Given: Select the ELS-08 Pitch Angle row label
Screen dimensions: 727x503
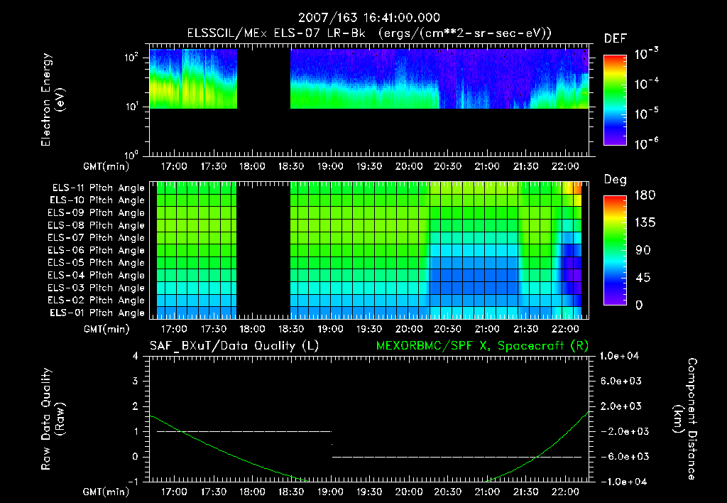Looking at the screenshot, I should [97, 225].
